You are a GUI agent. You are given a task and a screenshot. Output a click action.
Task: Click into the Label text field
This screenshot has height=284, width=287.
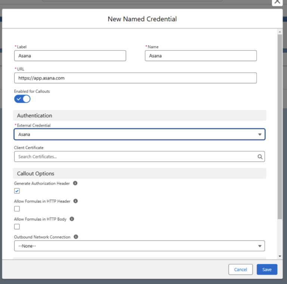tap(70, 56)
